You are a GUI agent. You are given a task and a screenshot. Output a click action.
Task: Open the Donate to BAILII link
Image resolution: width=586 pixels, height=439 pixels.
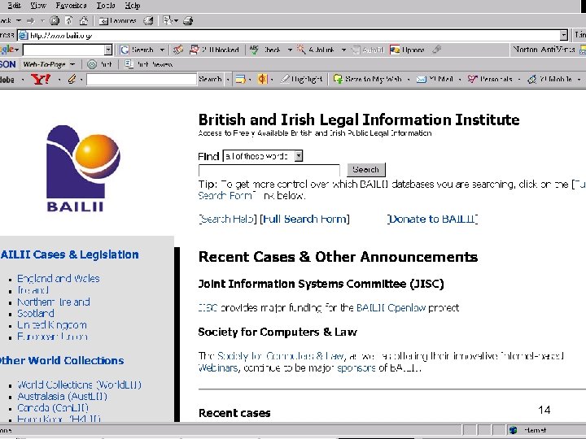(432, 219)
